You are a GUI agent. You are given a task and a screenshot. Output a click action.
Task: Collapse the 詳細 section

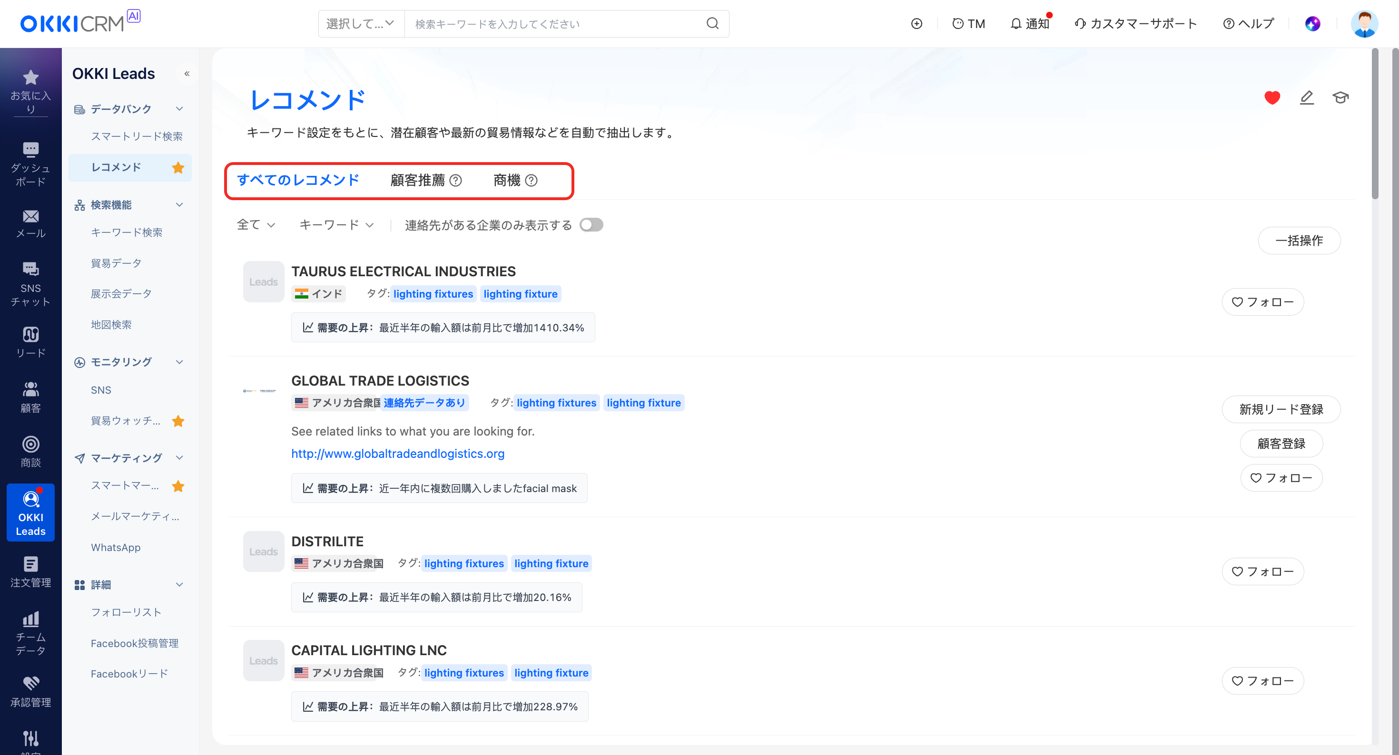tap(179, 585)
